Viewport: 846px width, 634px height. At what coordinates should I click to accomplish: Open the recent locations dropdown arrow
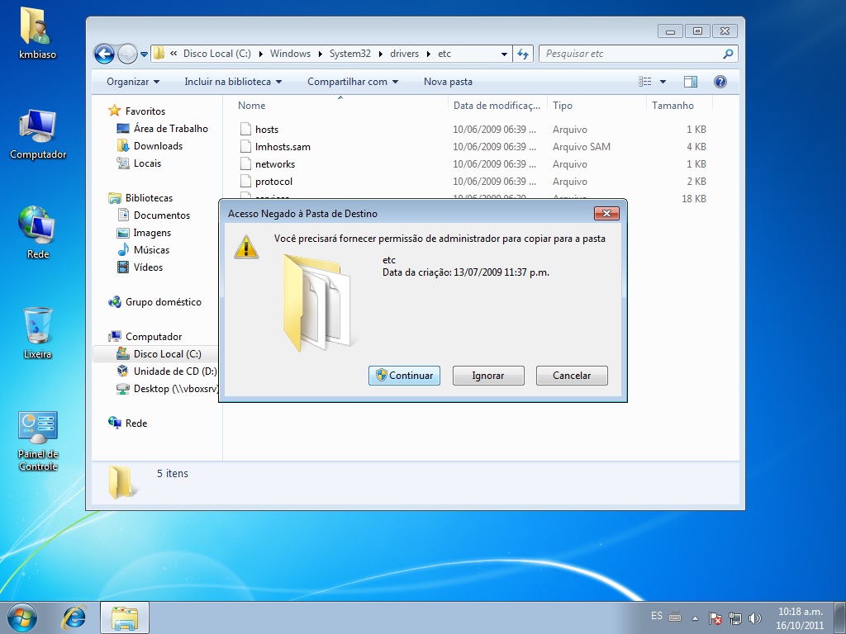point(144,54)
